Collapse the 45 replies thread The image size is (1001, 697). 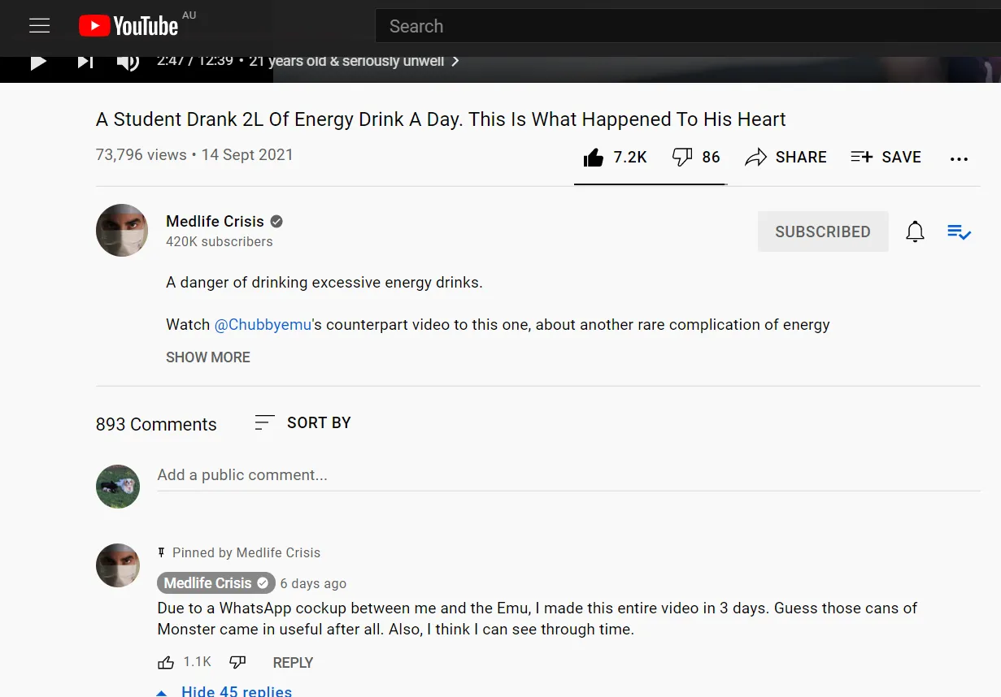[236, 691]
